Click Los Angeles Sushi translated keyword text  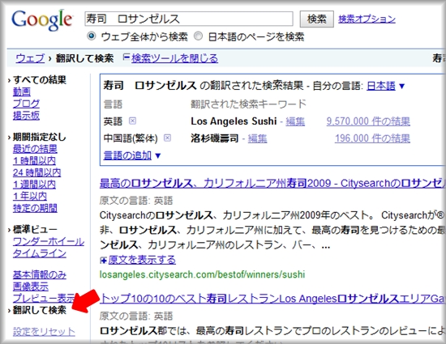234,121
